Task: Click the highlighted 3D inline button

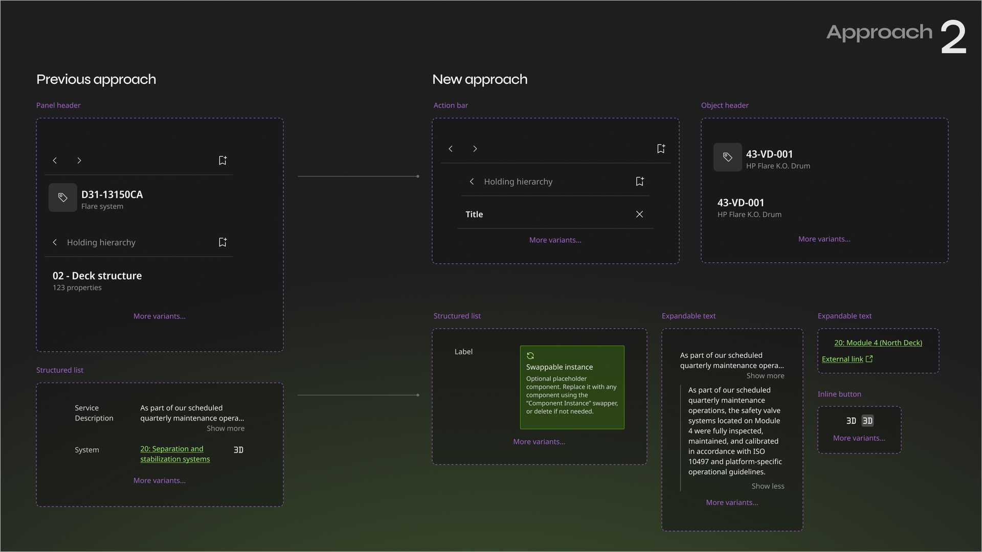Action: [x=867, y=421]
